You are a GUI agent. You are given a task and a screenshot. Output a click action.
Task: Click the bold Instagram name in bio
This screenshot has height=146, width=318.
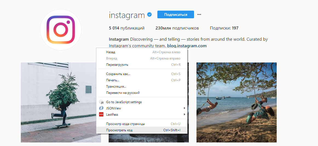[x=119, y=39]
